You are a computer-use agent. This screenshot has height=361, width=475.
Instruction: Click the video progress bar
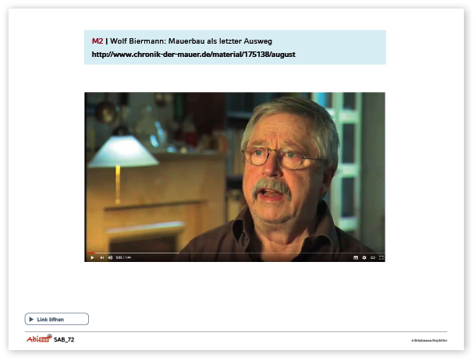pos(234,253)
